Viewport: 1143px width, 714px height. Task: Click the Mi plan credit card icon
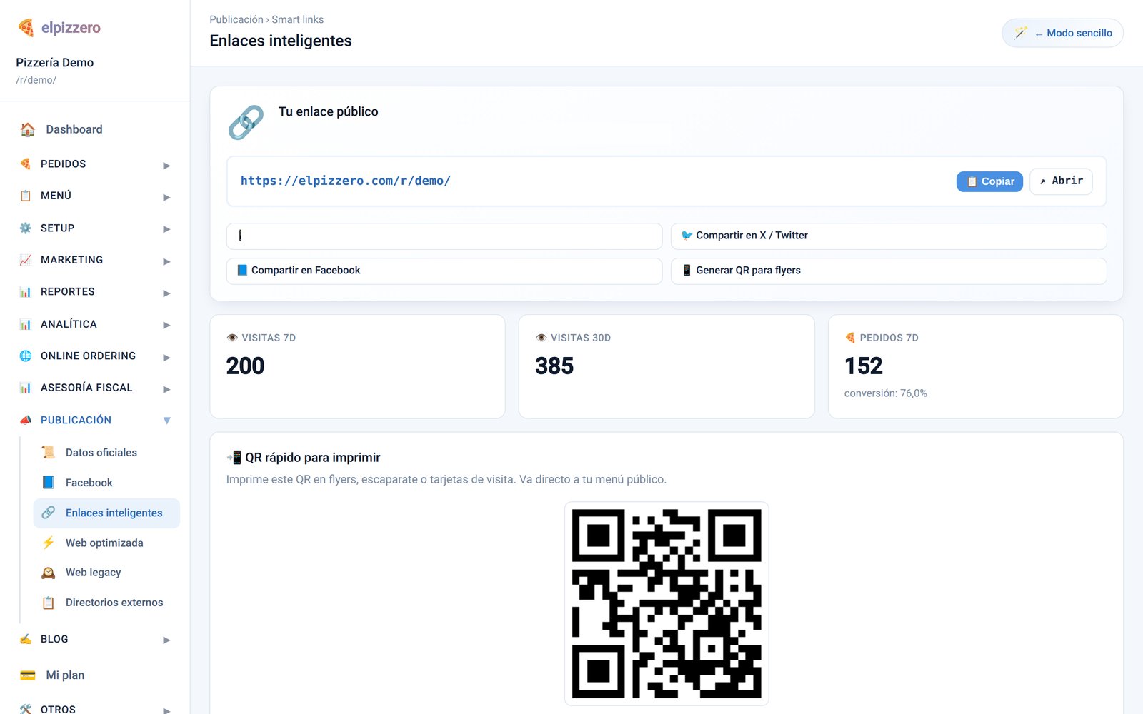tap(28, 675)
